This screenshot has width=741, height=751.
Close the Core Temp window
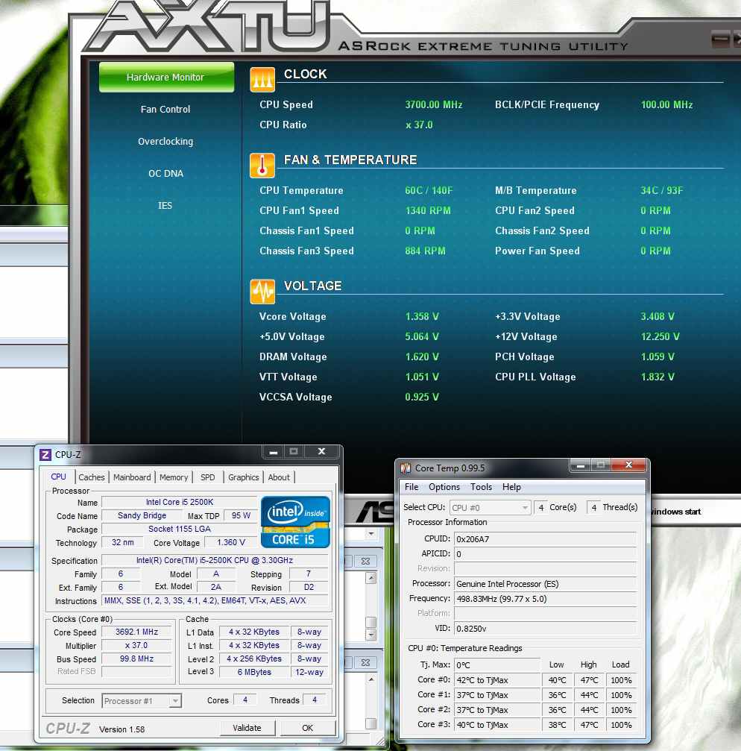pyautogui.click(x=629, y=465)
